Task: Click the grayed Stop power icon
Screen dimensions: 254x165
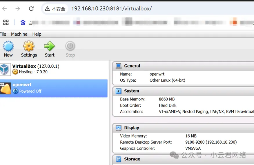Action: pos(70,46)
